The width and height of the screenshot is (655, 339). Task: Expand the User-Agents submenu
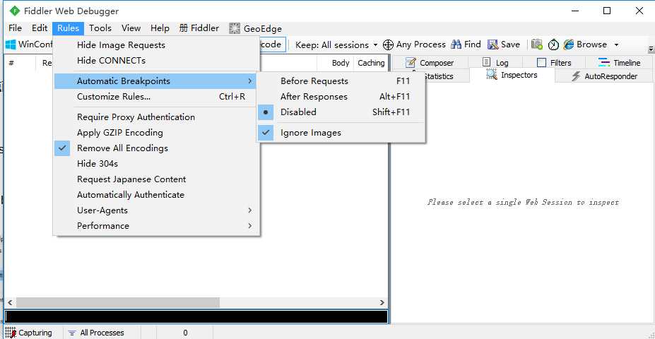155,210
